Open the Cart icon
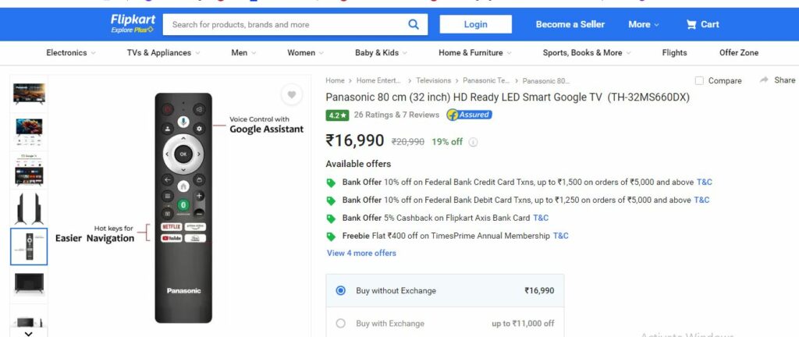The height and width of the screenshot is (337, 799). 691,24
